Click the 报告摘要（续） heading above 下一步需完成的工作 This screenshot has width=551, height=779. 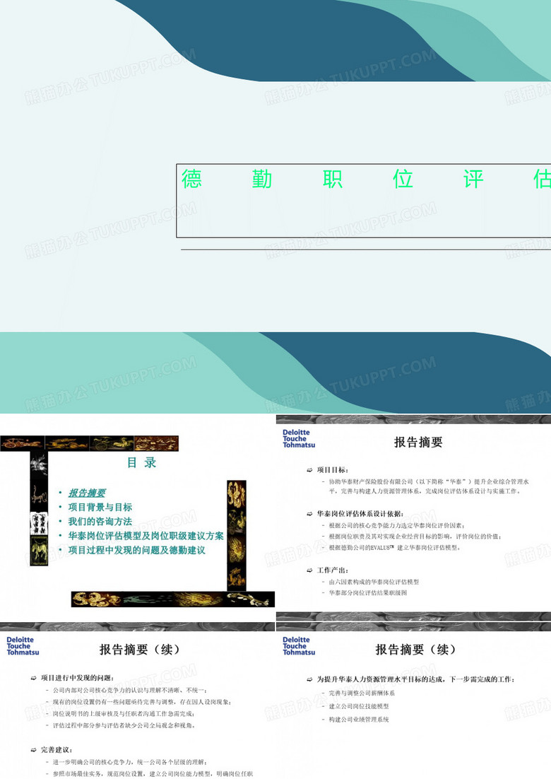pyautogui.click(x=415, y=650)
